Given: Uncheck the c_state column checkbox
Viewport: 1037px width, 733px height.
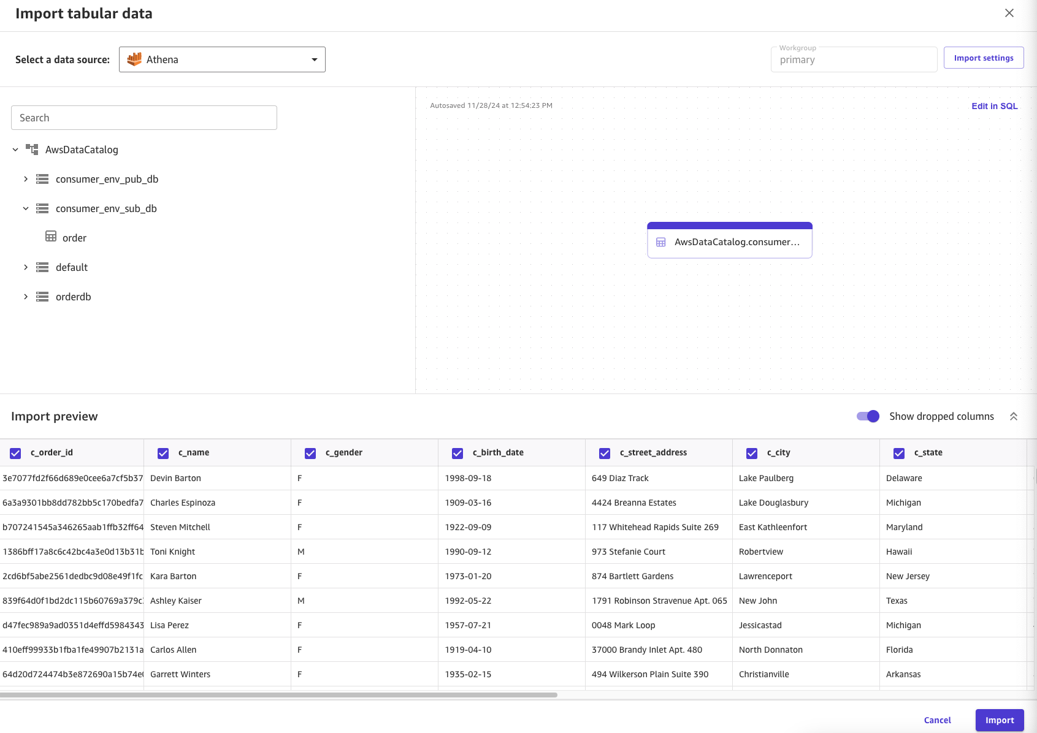Looking at the screenshot, I should (x=899, y=453).
